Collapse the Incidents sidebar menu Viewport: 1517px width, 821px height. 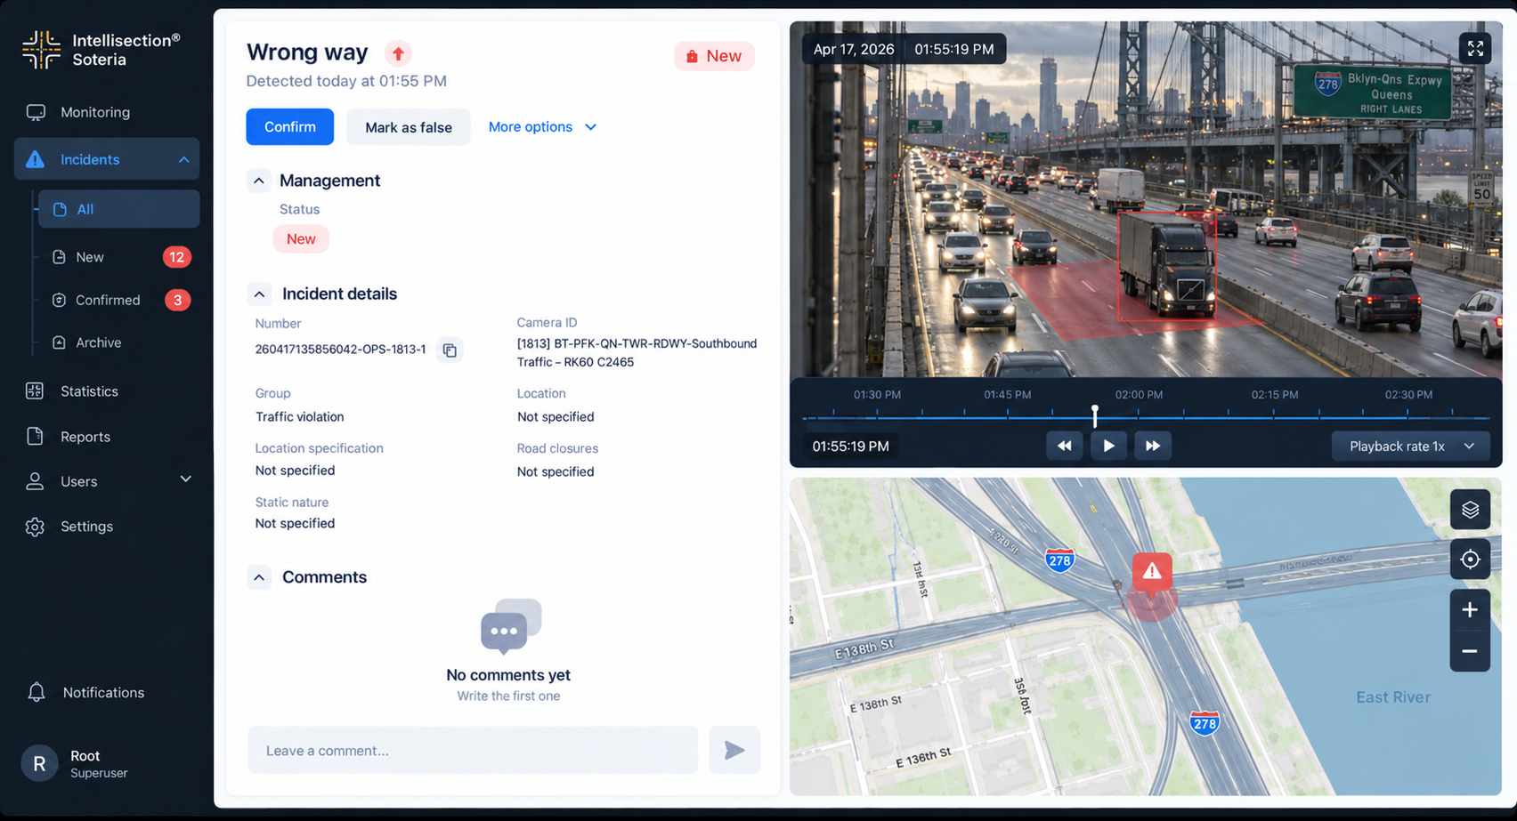(183, 160)
